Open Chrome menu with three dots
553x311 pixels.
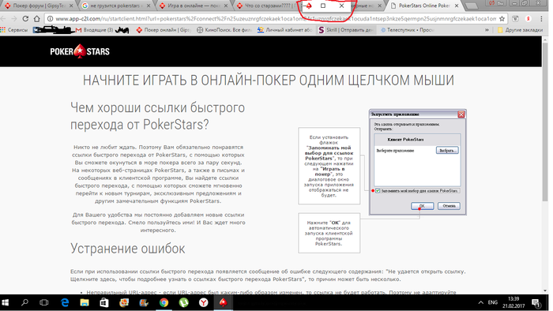[541, 19]
